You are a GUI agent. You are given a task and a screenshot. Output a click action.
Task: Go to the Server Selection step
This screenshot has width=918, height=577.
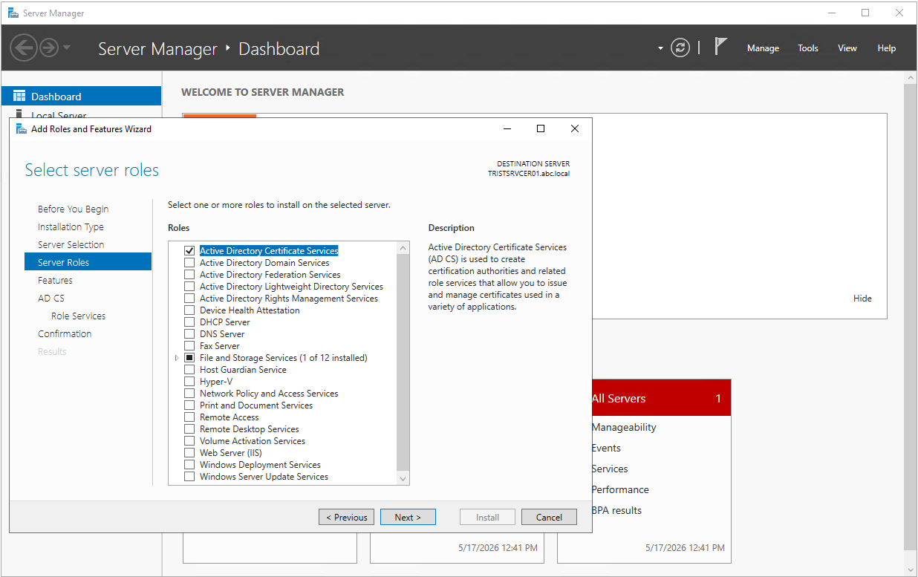coord(71,245)
